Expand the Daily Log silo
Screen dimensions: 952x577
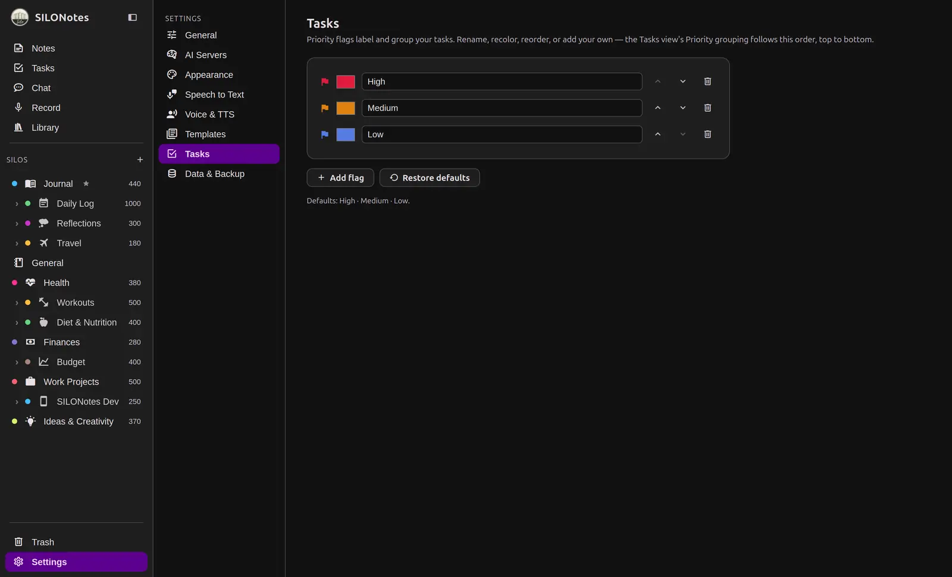[x=17, y=204]
